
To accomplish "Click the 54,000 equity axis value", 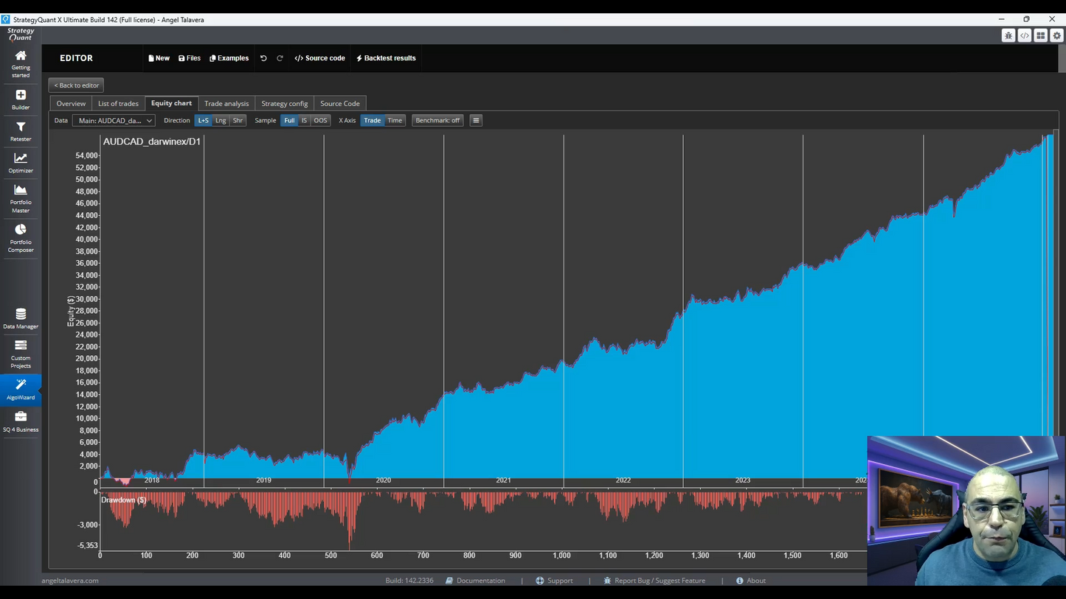I will point(87,155).
